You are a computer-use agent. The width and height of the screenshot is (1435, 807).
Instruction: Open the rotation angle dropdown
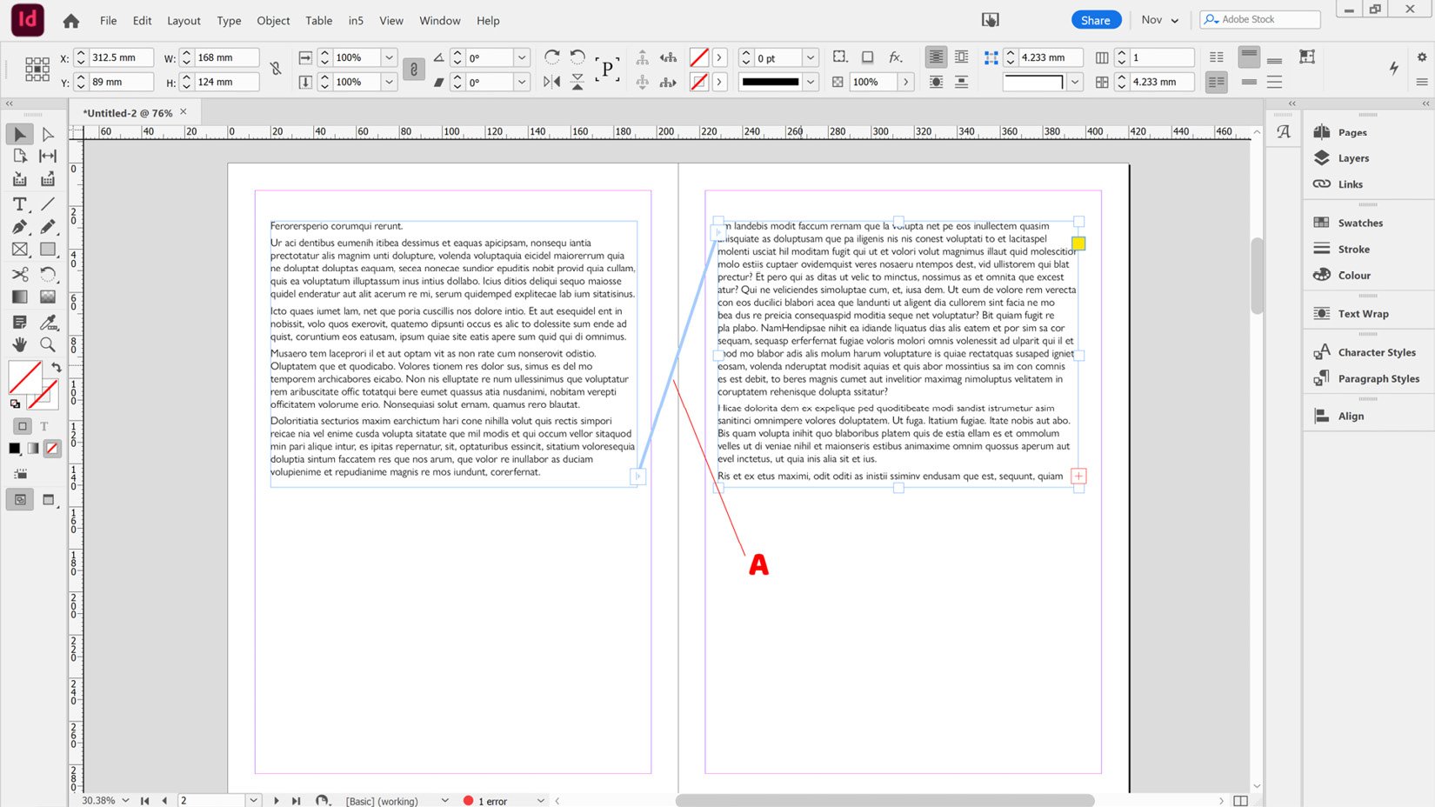[522, 57]
